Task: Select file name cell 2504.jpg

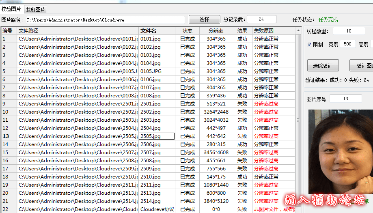Action: point(157,128)
